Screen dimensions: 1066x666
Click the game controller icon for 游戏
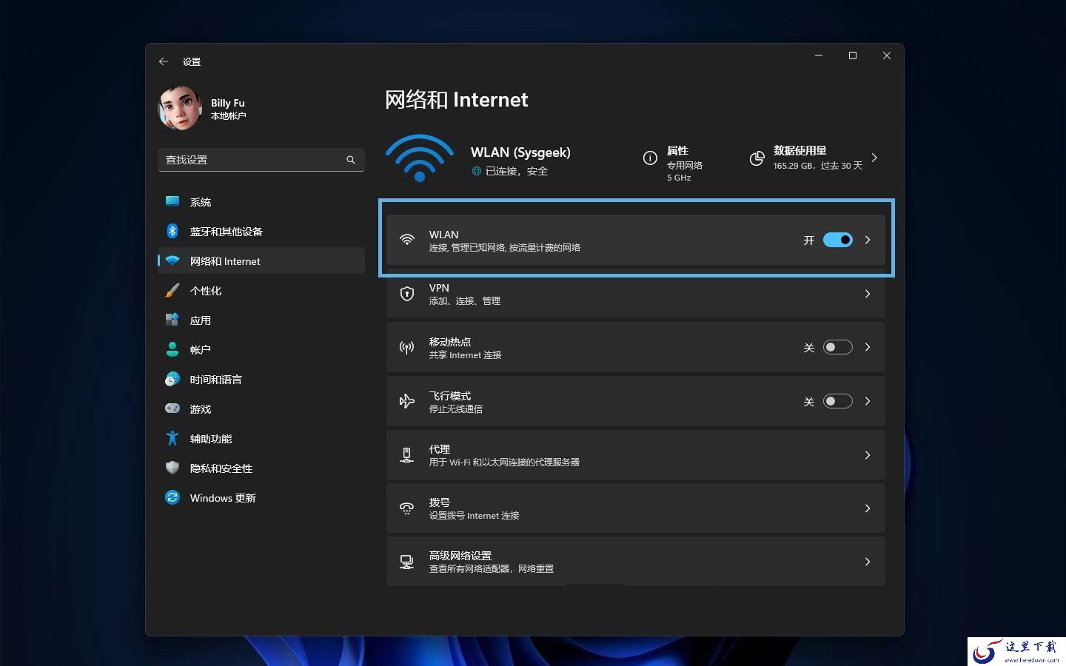tap(172, 408)
